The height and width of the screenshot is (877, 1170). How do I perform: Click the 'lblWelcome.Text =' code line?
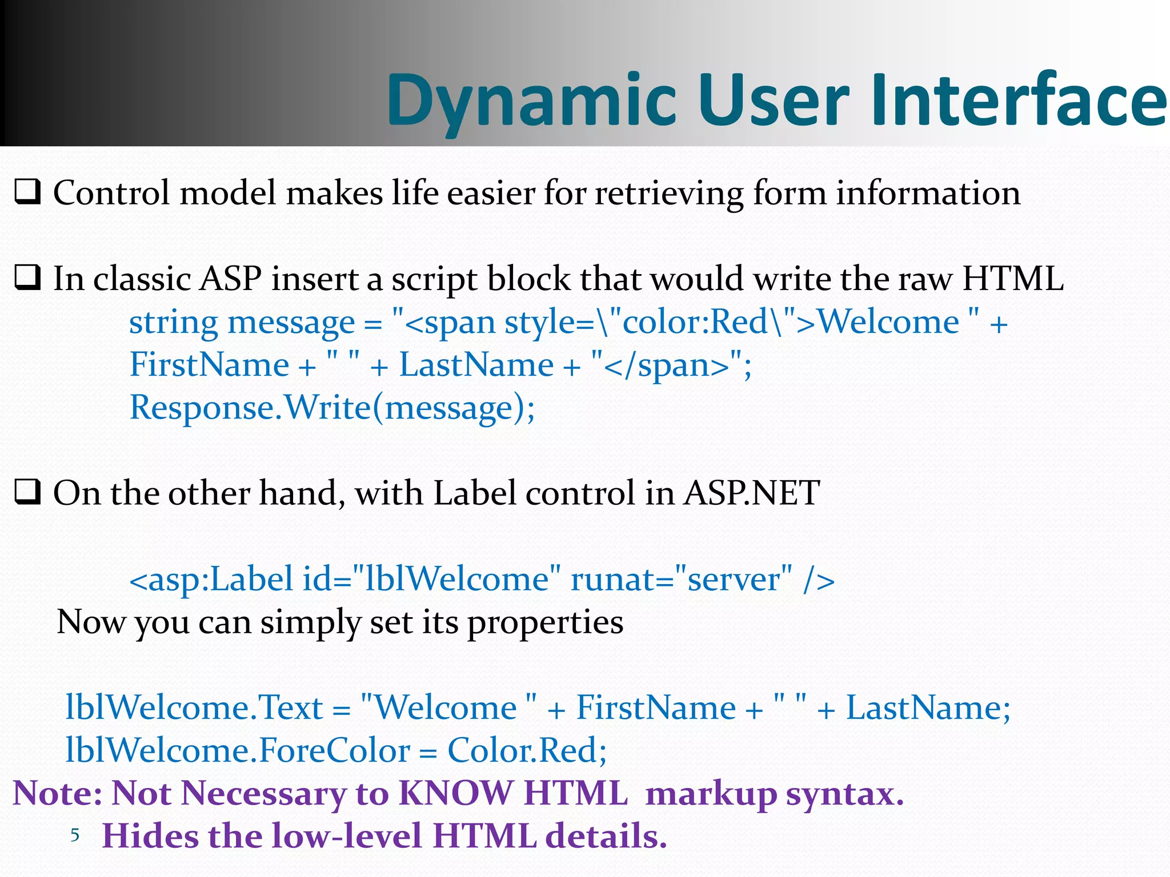(537, 707)
